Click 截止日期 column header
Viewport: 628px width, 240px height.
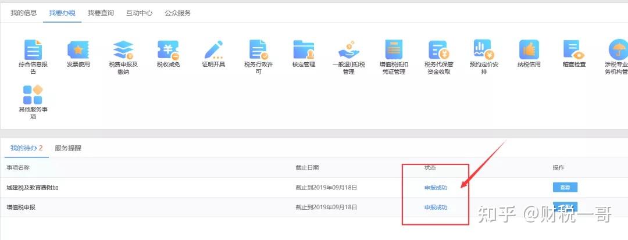[x=307, y=167]
